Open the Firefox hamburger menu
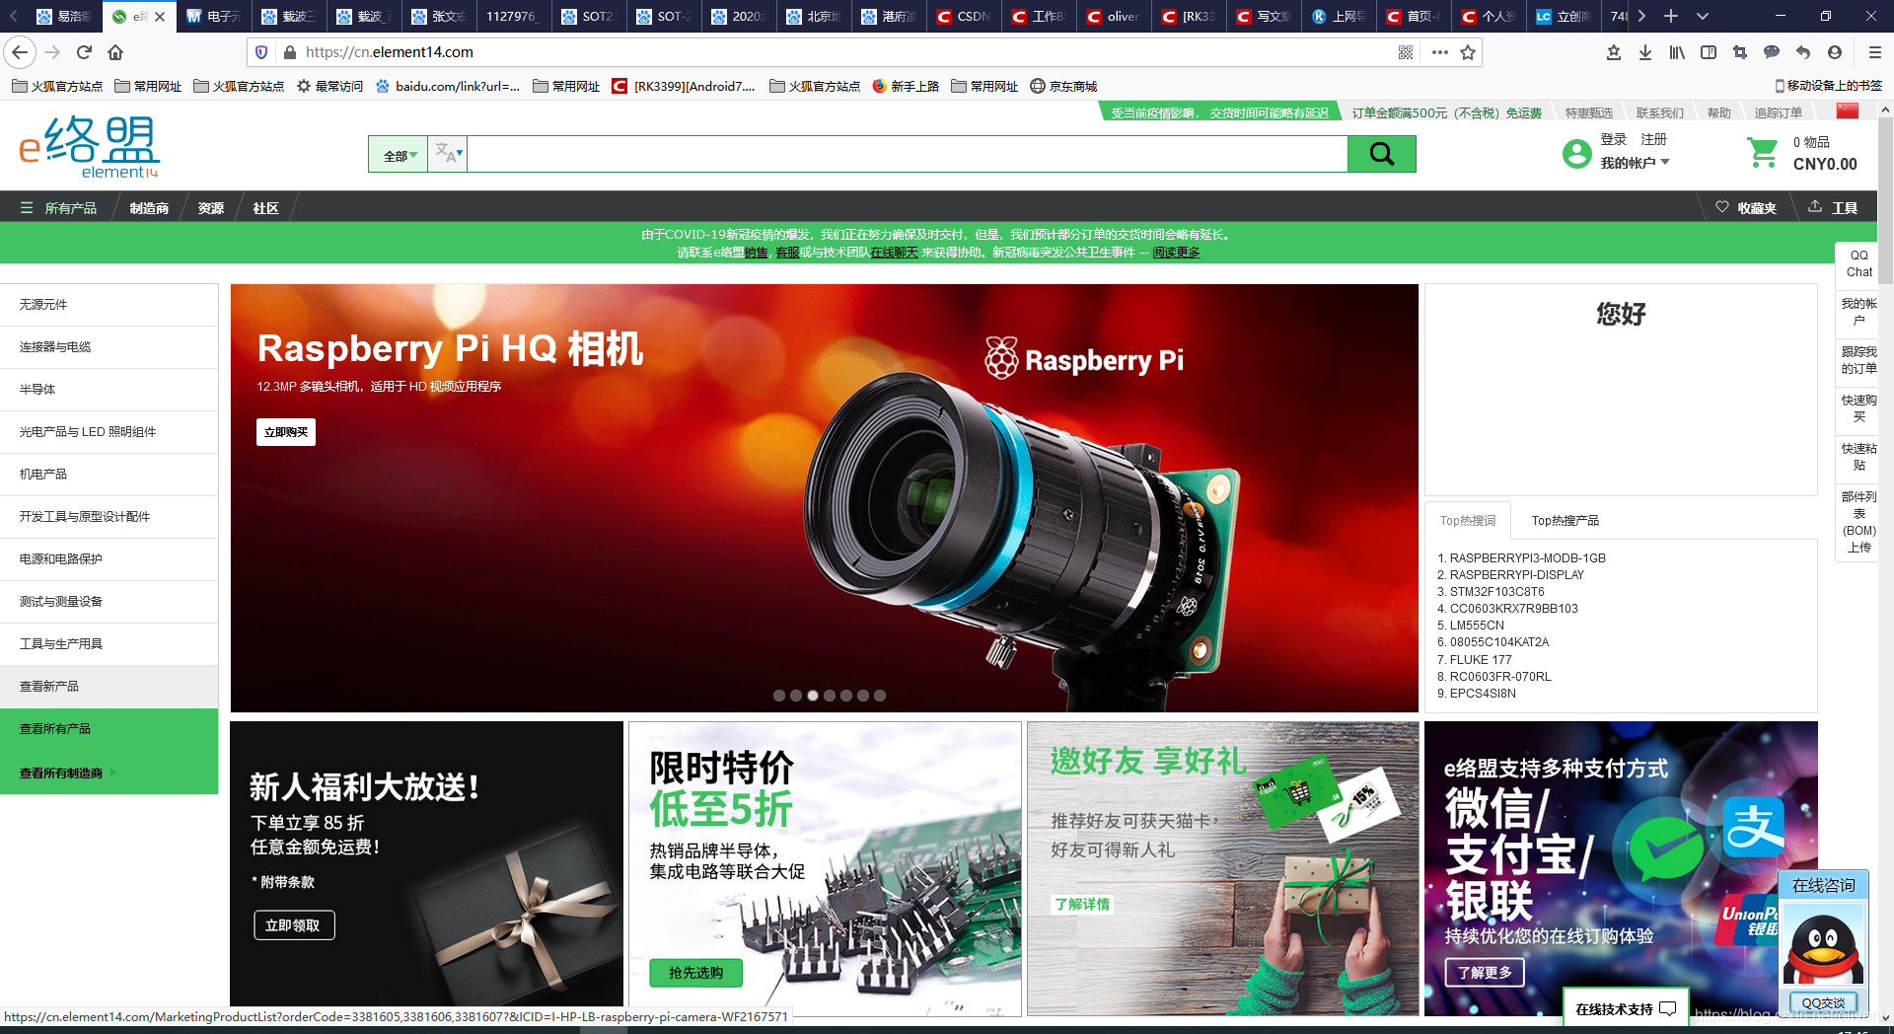 pyautogui.click(x=1875, y=52)
